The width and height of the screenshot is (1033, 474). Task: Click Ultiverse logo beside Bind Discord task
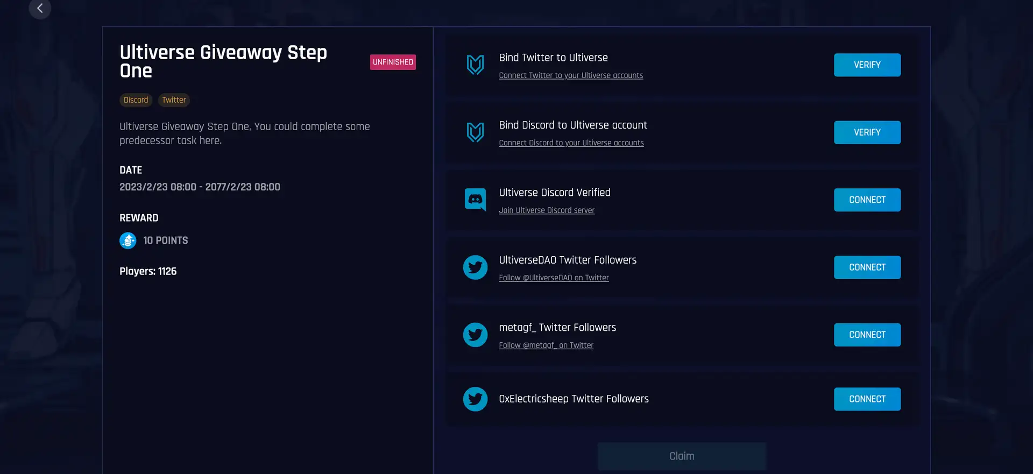coord(475,132)
